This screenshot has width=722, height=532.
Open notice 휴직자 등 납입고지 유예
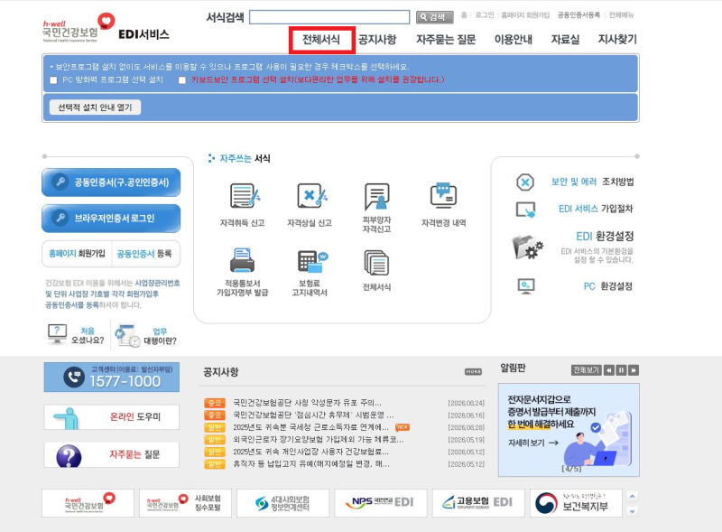point(311,464)
